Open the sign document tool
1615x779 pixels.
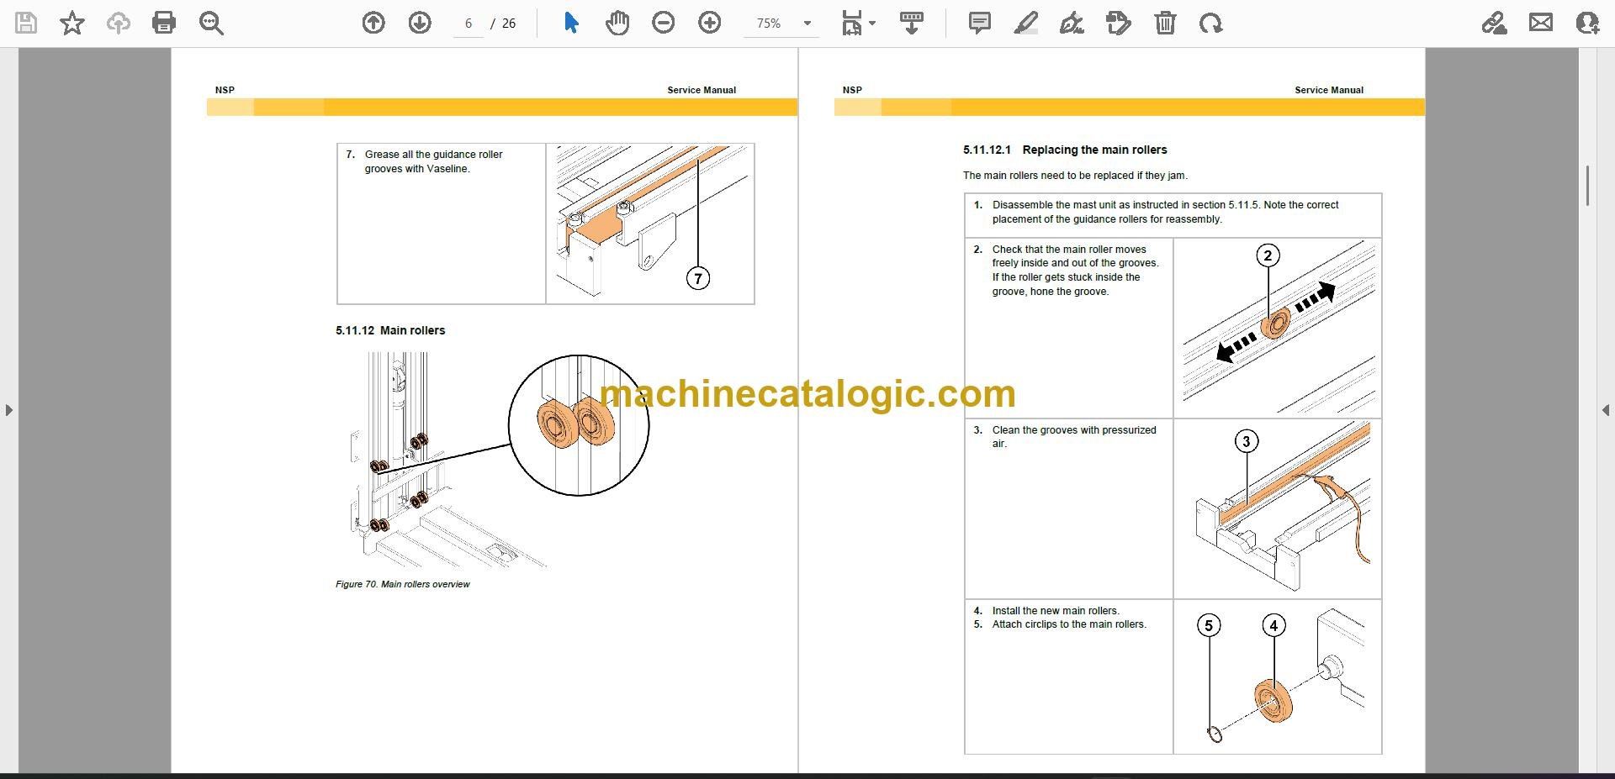tap(1072, 23)
